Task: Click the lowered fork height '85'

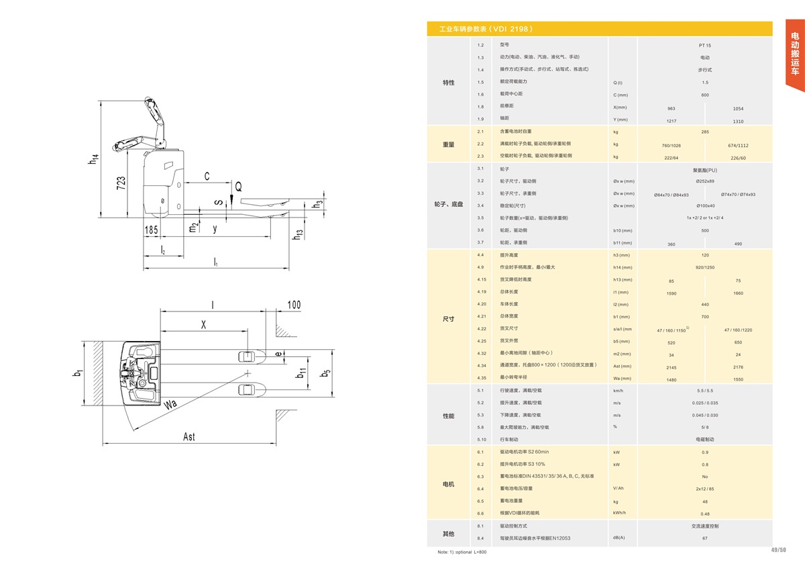Action: tap(672, 281)
